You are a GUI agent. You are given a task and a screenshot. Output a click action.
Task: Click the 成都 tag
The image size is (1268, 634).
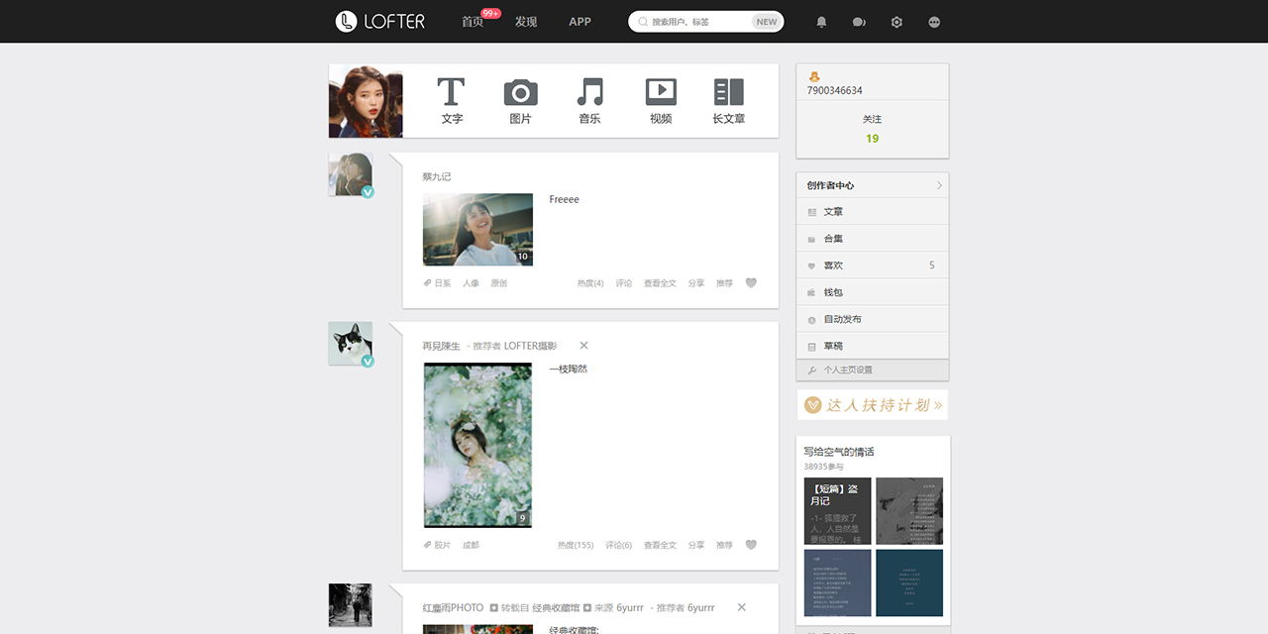click(x=471, y=546)
